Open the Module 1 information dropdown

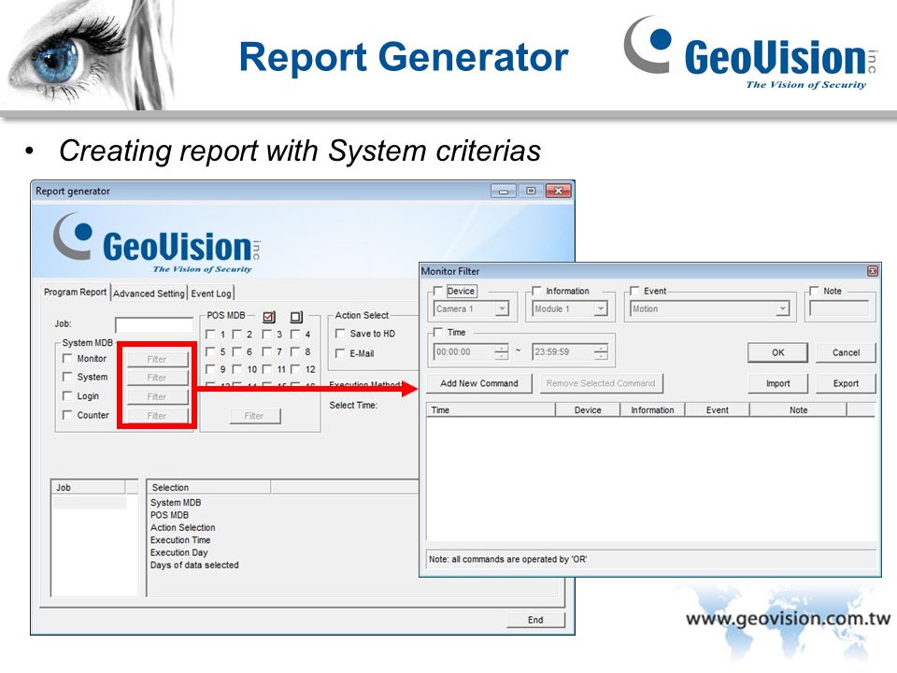[600, 309]
